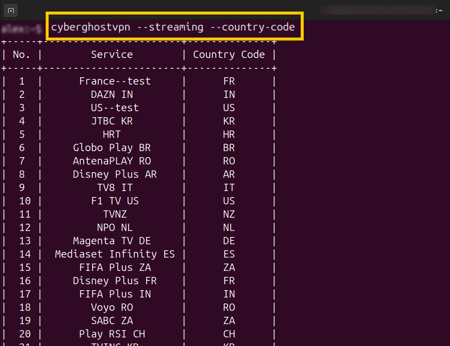The image size is (450, 346).
Task: Open a new terminal tab
Action: pyautogui.click(x=11, y=11)
